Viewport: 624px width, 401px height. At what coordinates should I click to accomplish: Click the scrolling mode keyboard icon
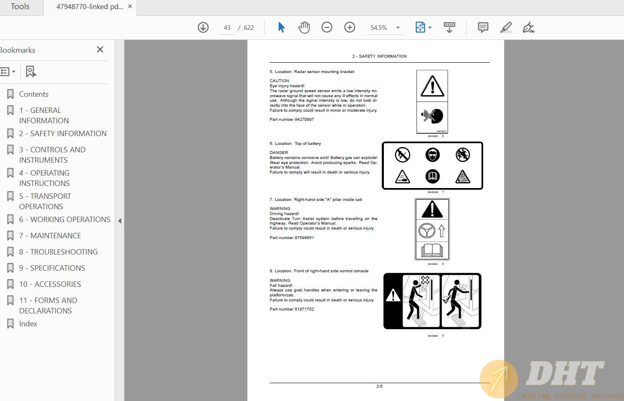449,27
